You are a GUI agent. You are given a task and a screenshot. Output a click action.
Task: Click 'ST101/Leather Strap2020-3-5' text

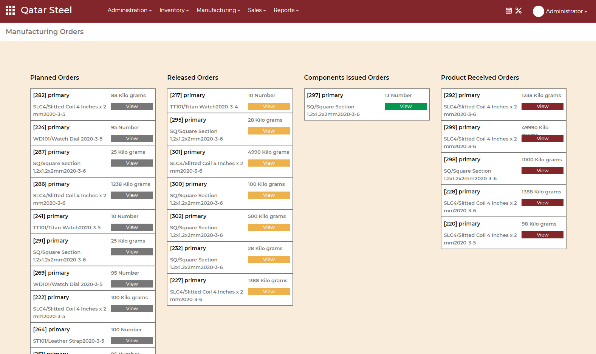pos(68,341)
